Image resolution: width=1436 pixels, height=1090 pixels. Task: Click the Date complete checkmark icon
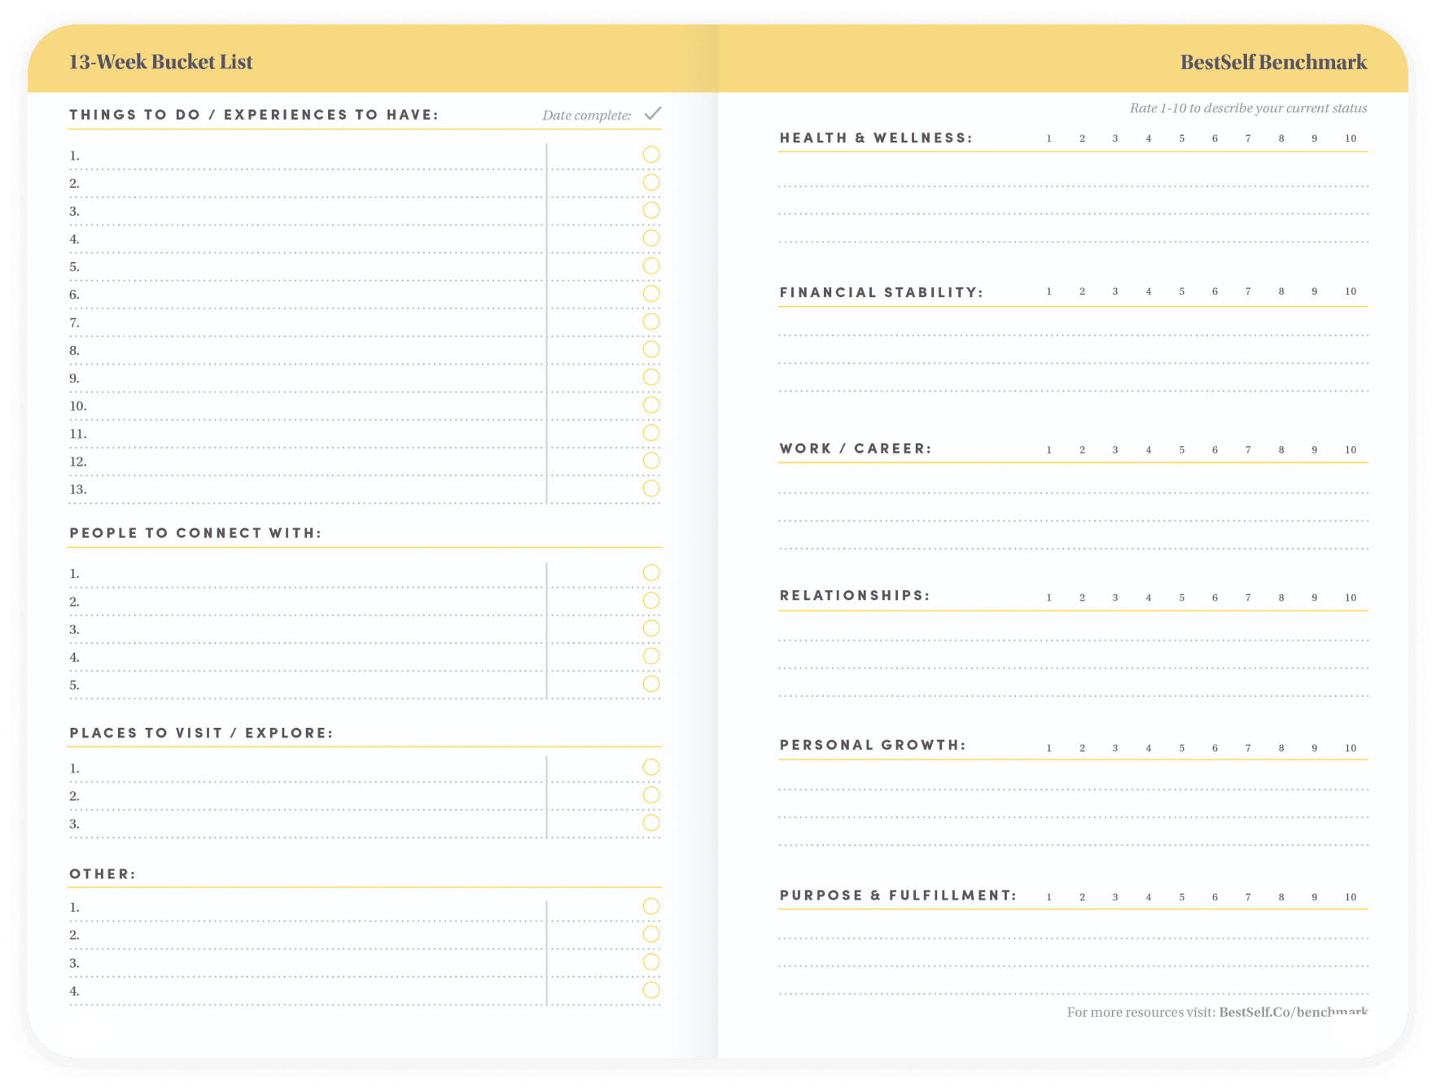(653, 113)
